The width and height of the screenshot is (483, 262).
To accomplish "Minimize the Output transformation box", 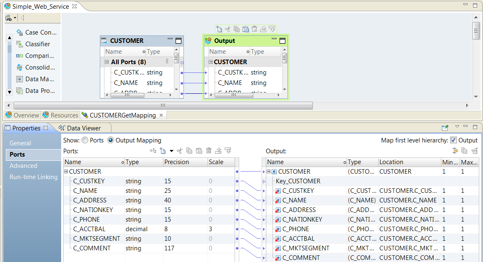I will click(x=274, y=39).
